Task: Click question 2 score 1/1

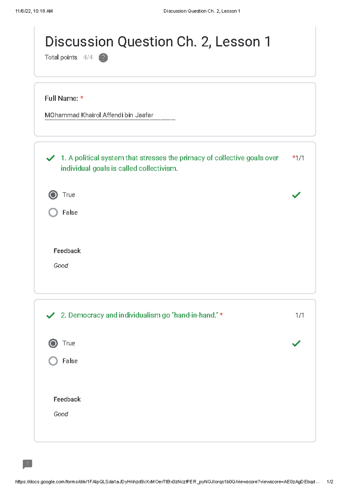Action: tap(300, 315)
